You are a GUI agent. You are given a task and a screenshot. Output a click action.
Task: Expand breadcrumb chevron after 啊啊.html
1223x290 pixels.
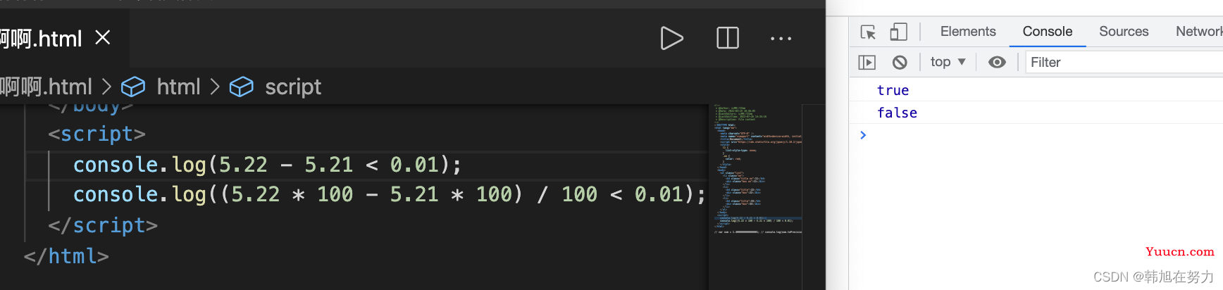click(107, 87)
